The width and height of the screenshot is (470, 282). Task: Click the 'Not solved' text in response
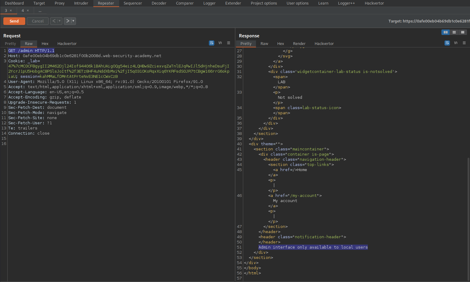(290, 98)
